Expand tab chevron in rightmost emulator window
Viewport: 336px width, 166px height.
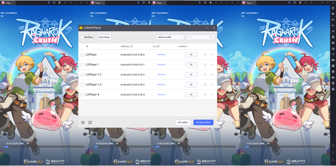(x=259, y=3)
